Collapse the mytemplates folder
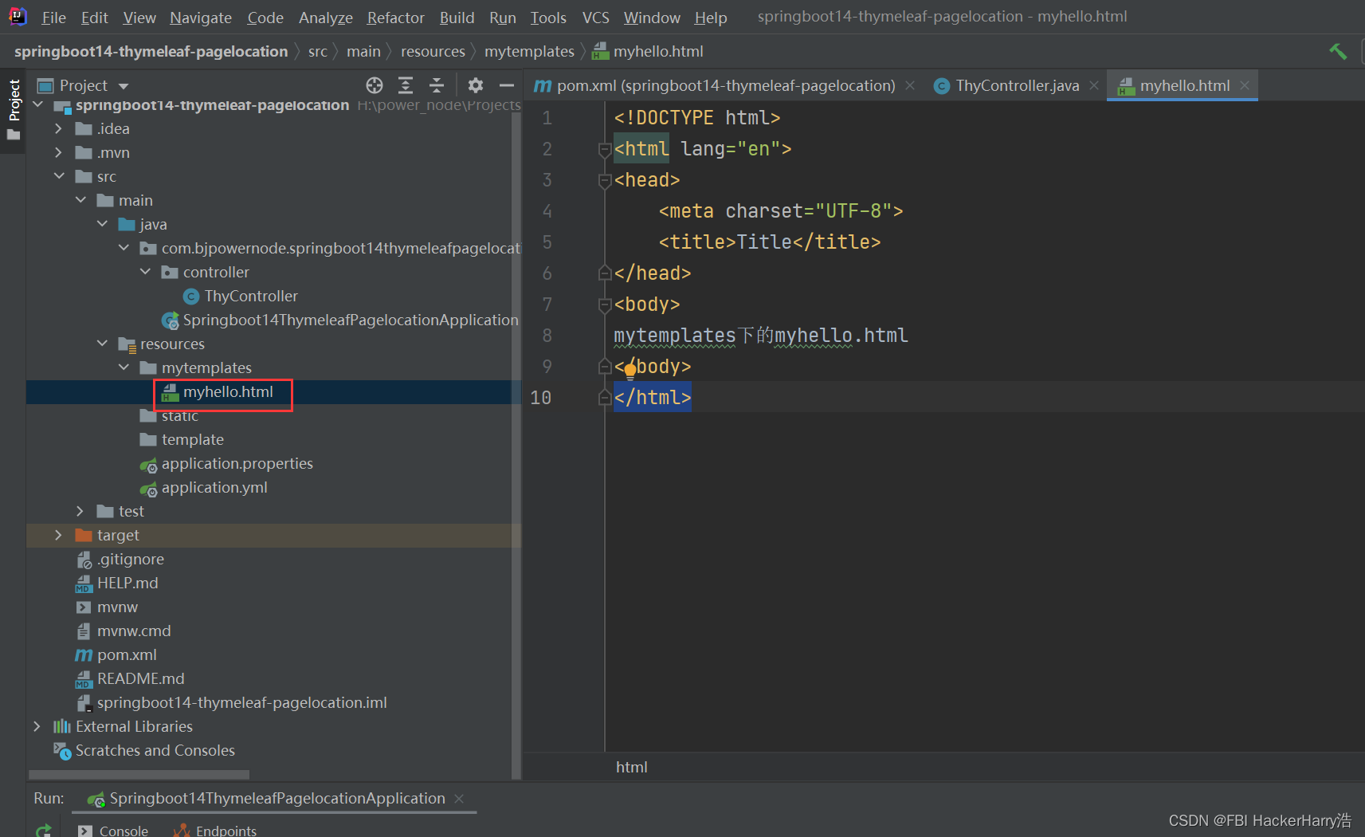This screenshot has width=1365, height=837. click(123, 367)
